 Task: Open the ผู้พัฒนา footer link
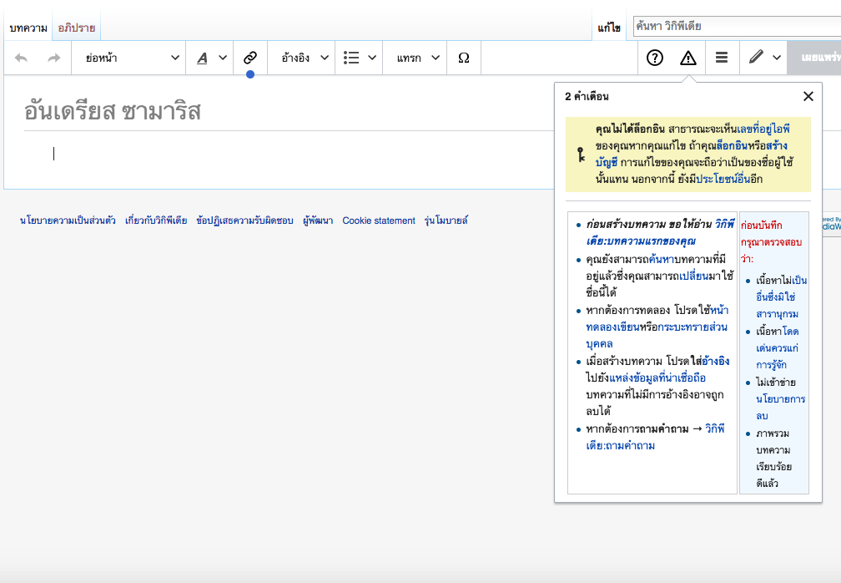[x=318, y=221]
